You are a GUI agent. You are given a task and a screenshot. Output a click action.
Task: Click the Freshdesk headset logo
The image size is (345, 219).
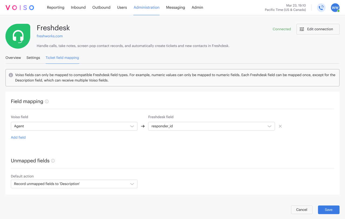(18, 36)
